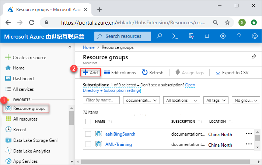Open Cloud Shell from the top bar
The height and width of the screenshot is (165, 262).
click(x=175, y=36)
